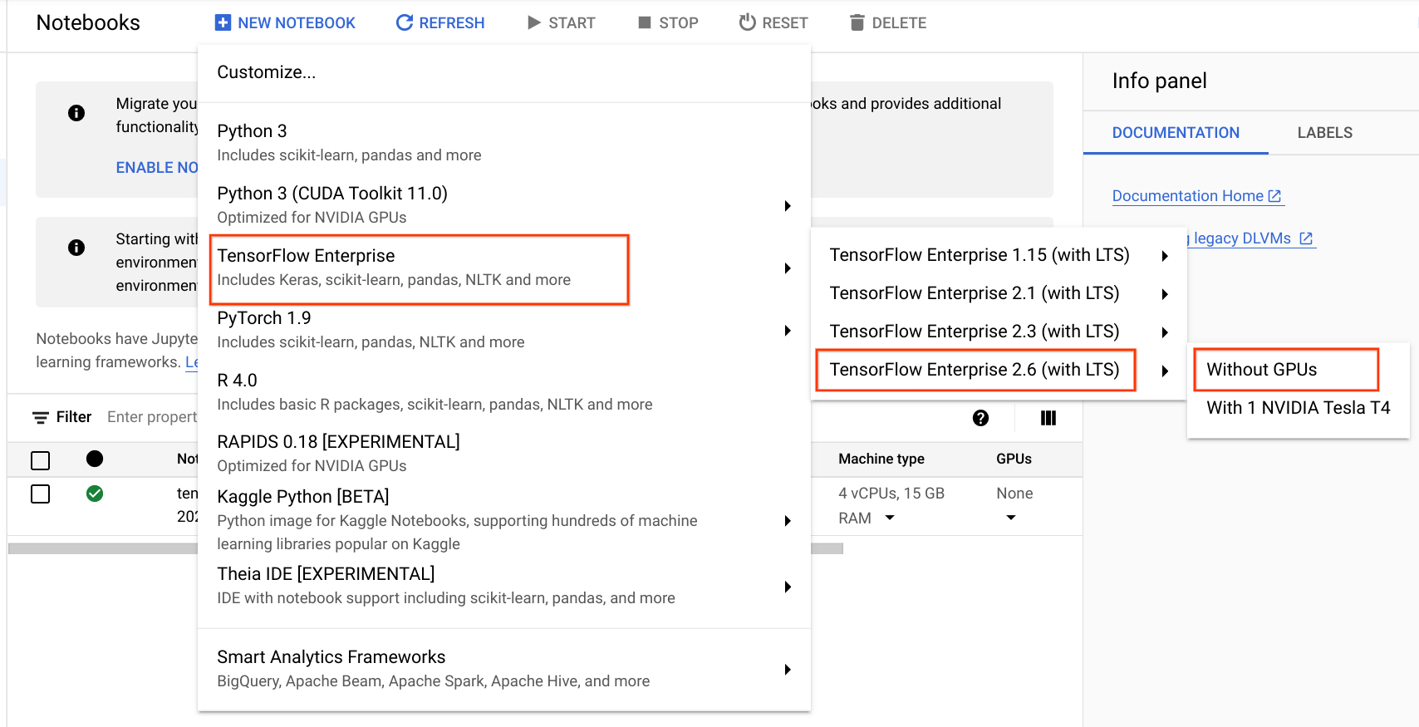This screenshot has height=727, width=1419.
Task: Expand TensorFlow Enterprise 2.6 submenu arrow
Action: (1165, 371)
